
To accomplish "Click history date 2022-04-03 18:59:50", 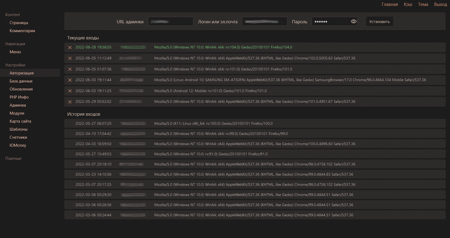I will click(93, 144).
